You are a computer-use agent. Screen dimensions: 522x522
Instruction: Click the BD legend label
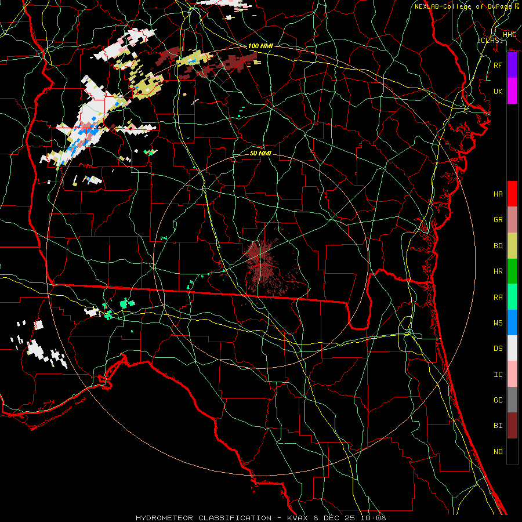click(x=498, y=246)
